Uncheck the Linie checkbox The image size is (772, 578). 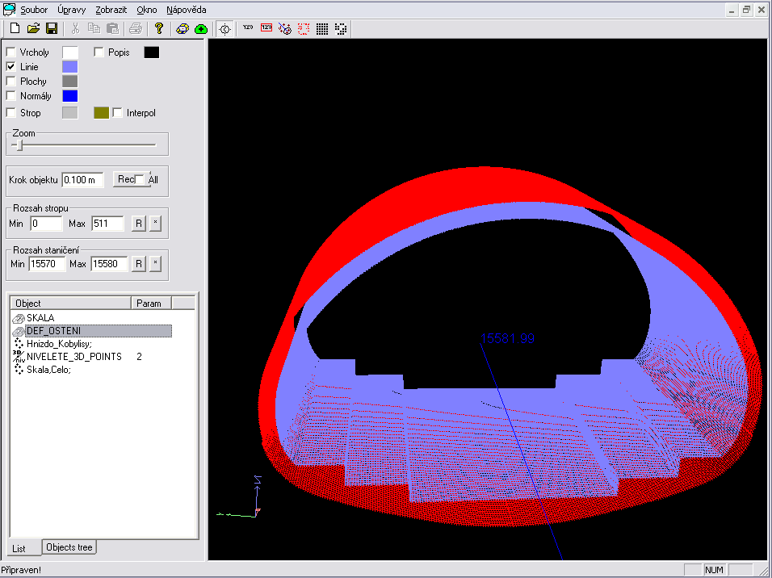tap(11, 67)
